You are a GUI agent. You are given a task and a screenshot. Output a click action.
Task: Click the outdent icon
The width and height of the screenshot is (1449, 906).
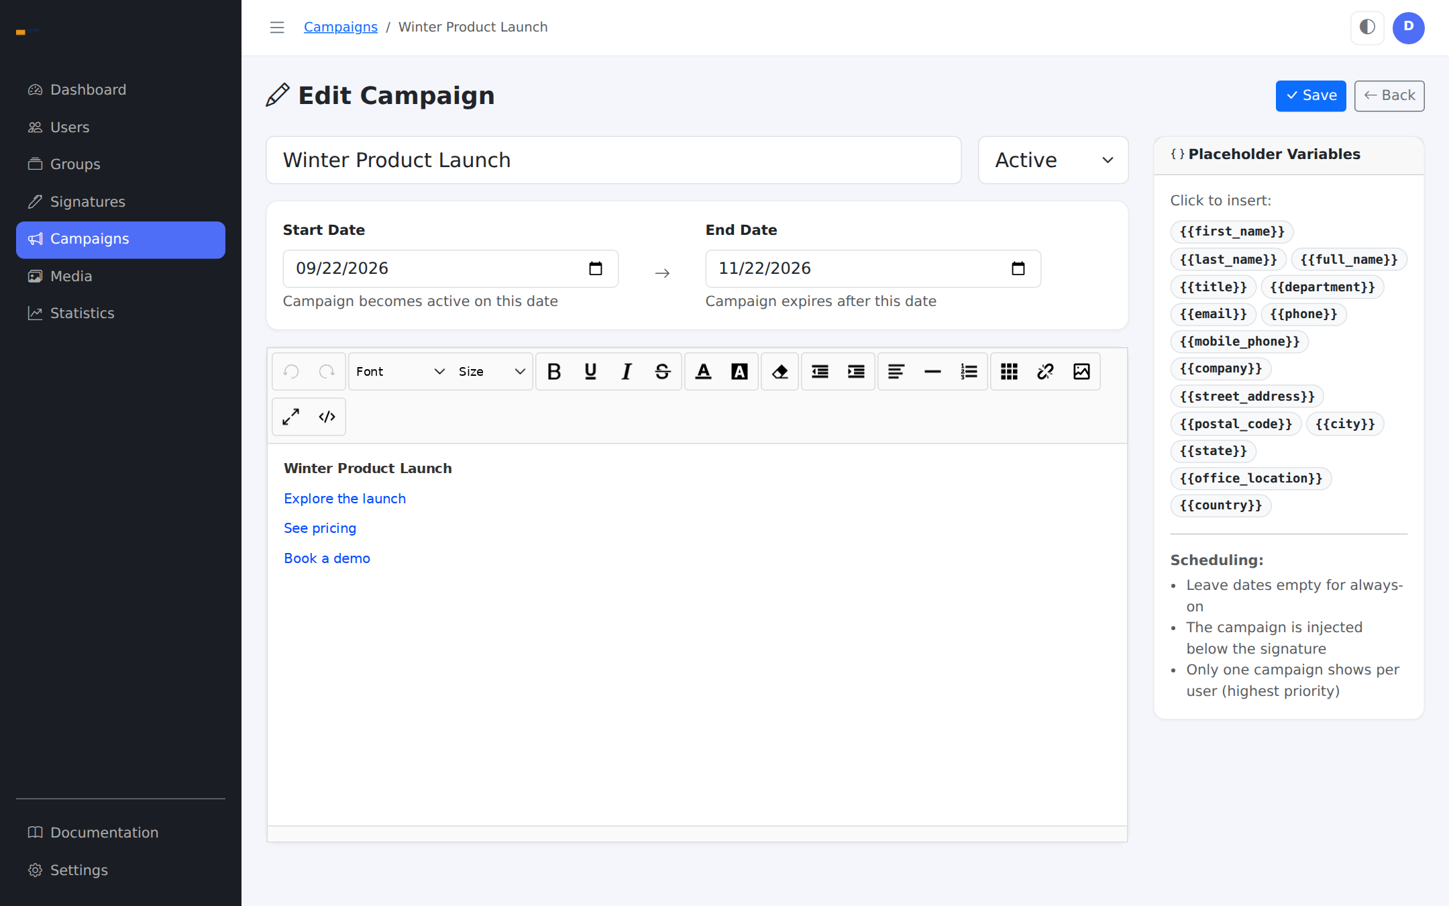pyautogui.click(x=820, y=371)
